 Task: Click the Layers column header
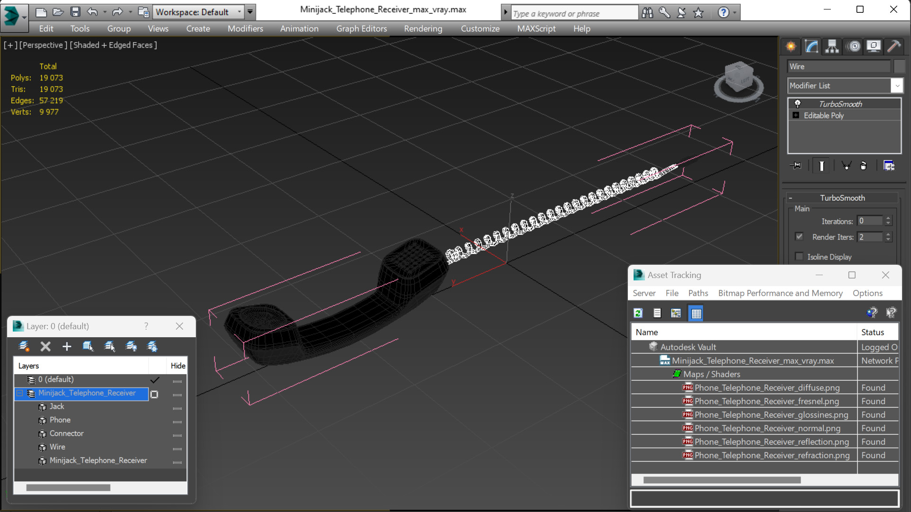click(81, 366)
